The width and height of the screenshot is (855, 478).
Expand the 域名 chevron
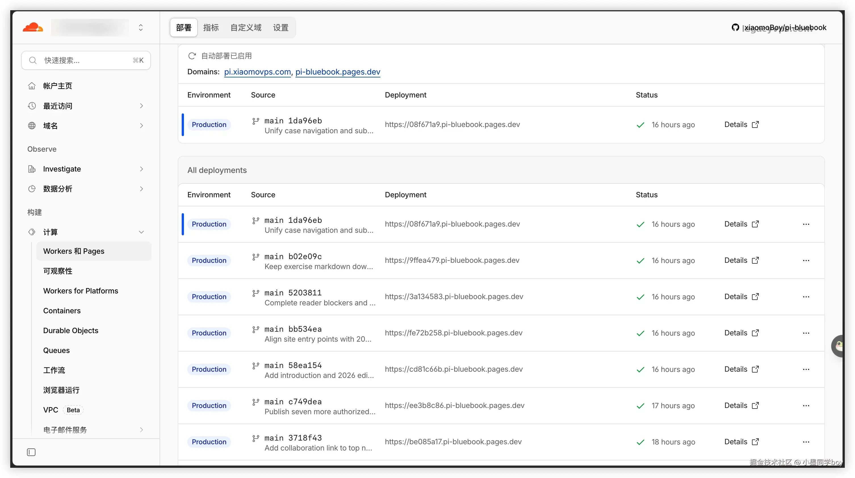(x=141, y=126)
